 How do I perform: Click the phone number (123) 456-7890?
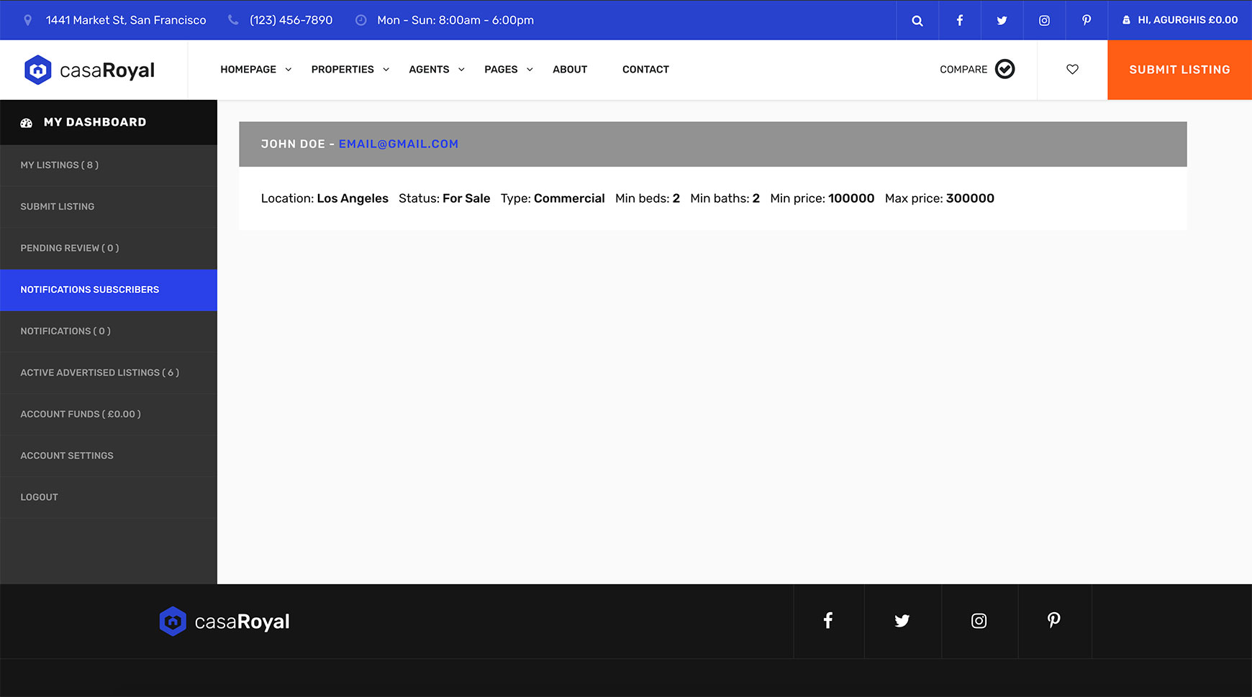pos(291,20)
